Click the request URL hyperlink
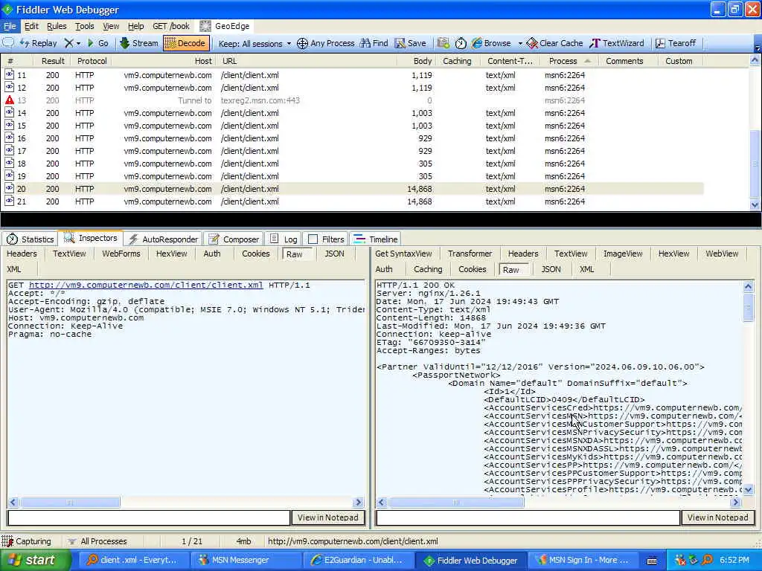 (146, 285)
